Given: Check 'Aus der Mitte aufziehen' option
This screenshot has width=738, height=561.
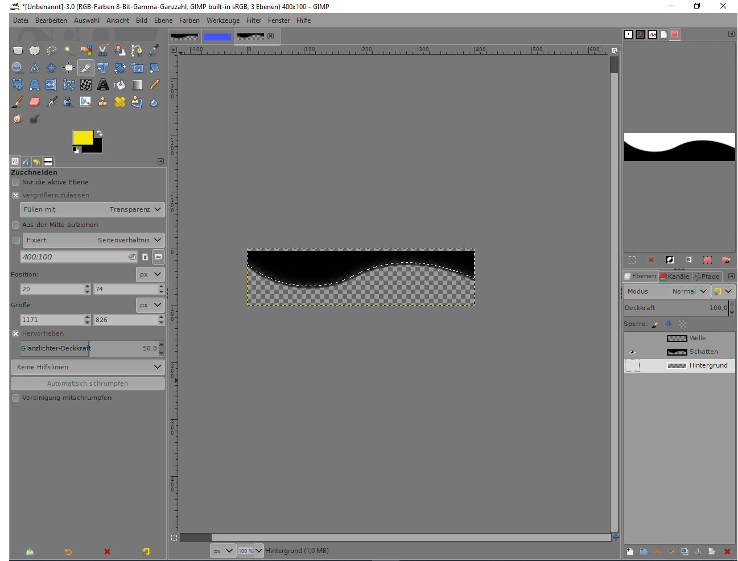Looking at the screenshot, I should click(16, 225).
